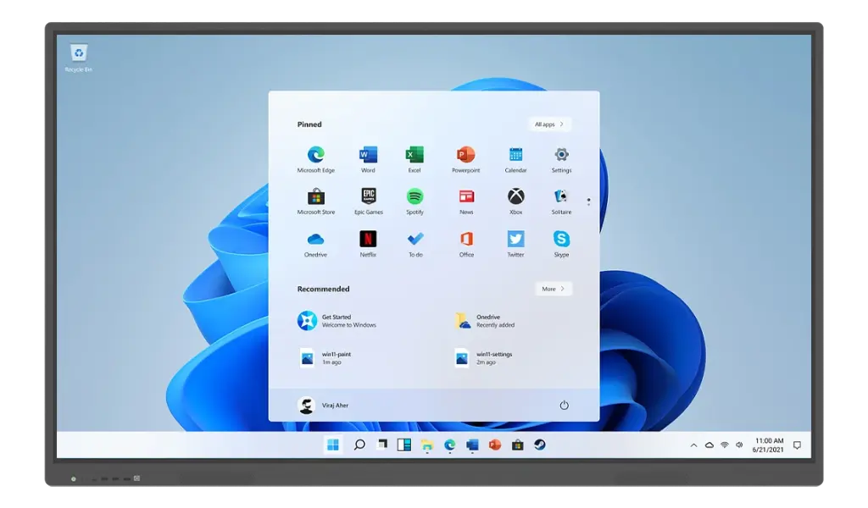The width and height of the screenshot is (868, 508).
Task: Open the Calendar app
Action: pos(515,159)
